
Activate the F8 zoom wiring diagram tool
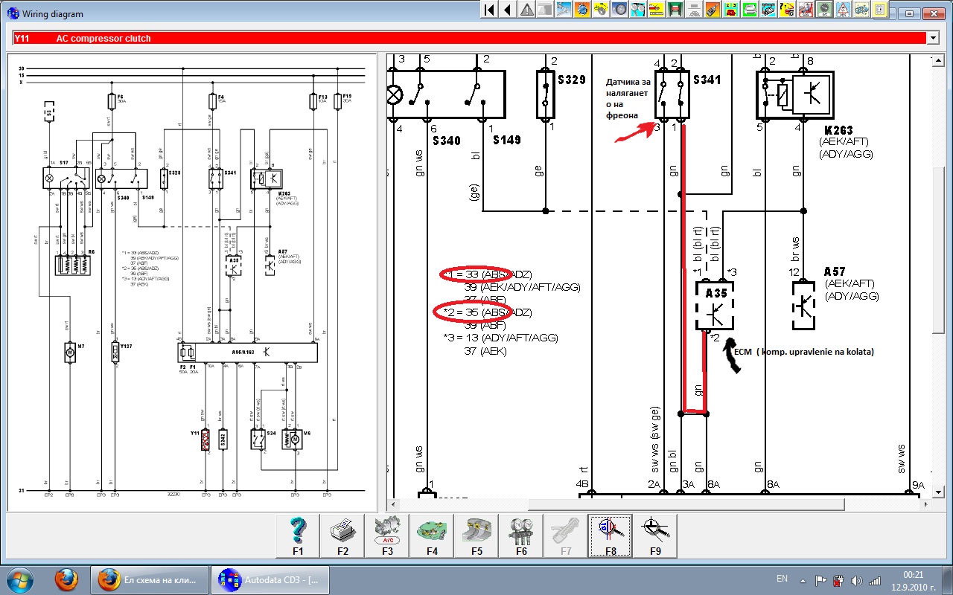pyautogui.click(x=611, y=535)
